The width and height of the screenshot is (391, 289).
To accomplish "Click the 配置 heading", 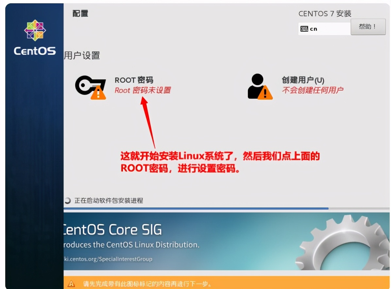I will (80, 14).
